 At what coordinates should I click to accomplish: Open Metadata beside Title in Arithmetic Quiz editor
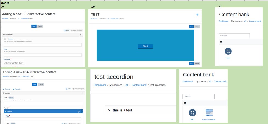point(11,39)
